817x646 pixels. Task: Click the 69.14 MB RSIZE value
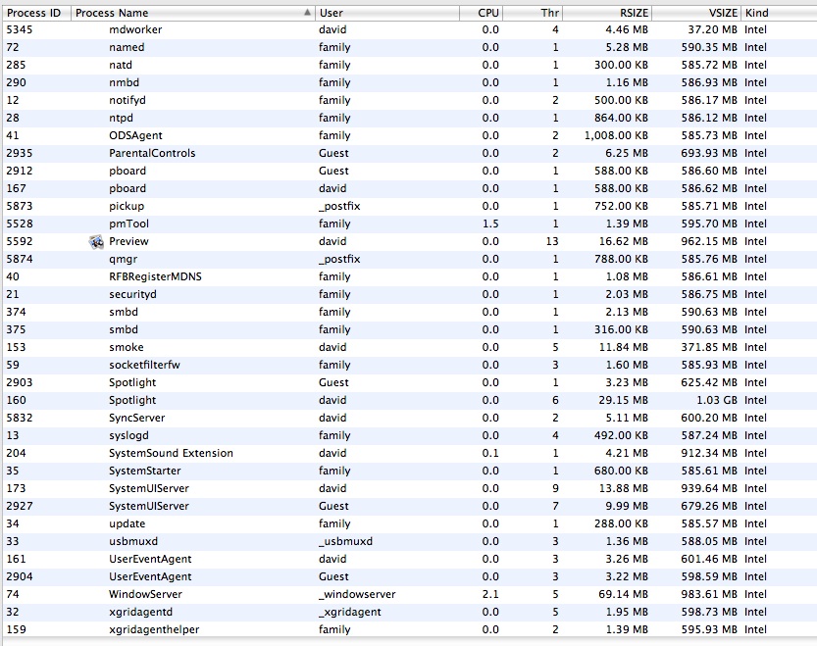tap(623, 594)
